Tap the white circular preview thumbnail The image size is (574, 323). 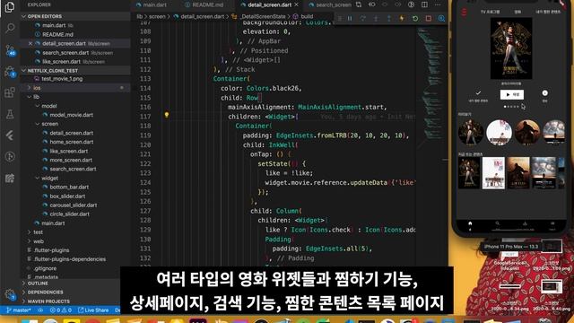[x=499, y=132]
